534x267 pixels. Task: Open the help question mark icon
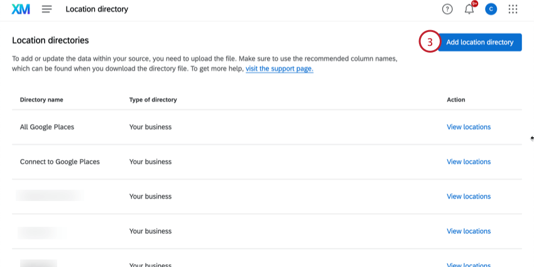447,9
